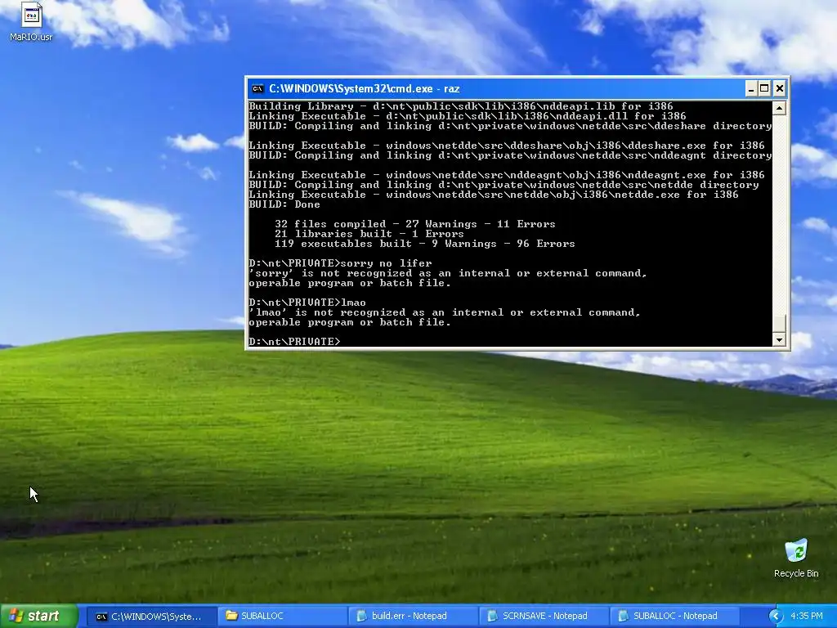Maximize the cmd.exe window
837x628 pixels.
(764, 88)
